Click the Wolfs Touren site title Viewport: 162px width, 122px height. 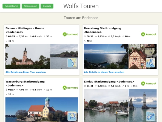click(x=81, y=6)
